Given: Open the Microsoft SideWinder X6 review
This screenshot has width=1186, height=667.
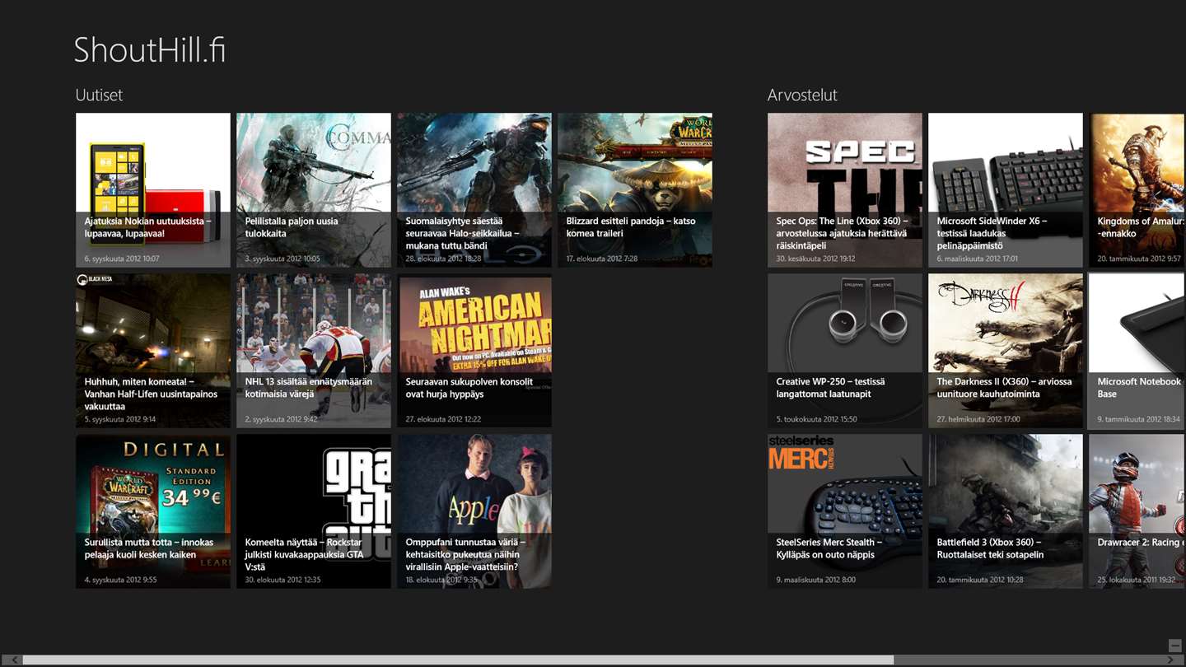Looking at the screenshot, I should click(x=1006, y=190).
